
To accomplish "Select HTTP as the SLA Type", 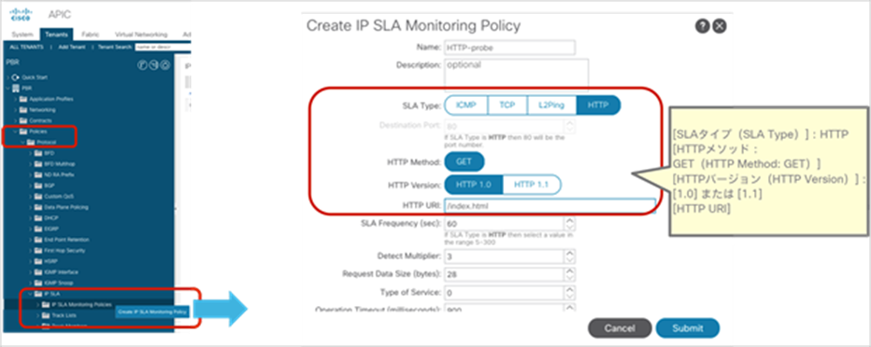I will pos(598,105).
